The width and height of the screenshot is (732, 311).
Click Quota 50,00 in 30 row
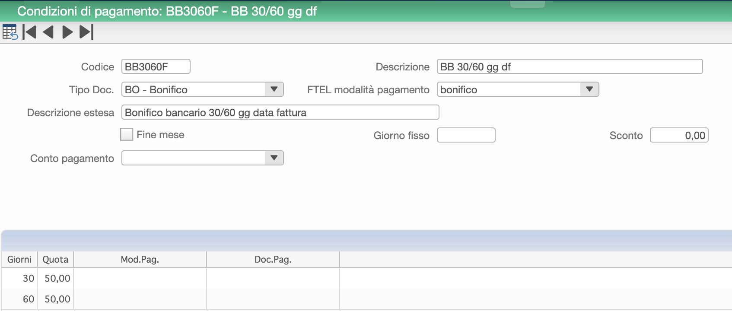56,278
